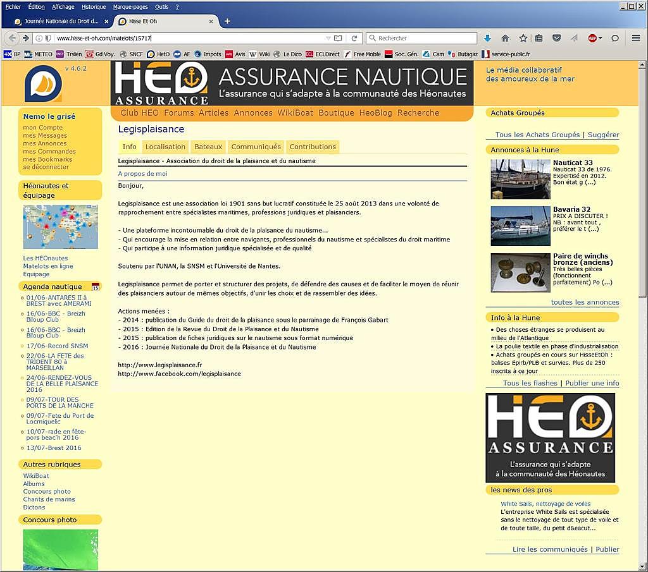Follow the www.legisplaisance.fr link
The image size is (648, 572).
click(x=160, y=365)
